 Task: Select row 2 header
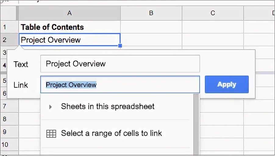click(5, 40)
